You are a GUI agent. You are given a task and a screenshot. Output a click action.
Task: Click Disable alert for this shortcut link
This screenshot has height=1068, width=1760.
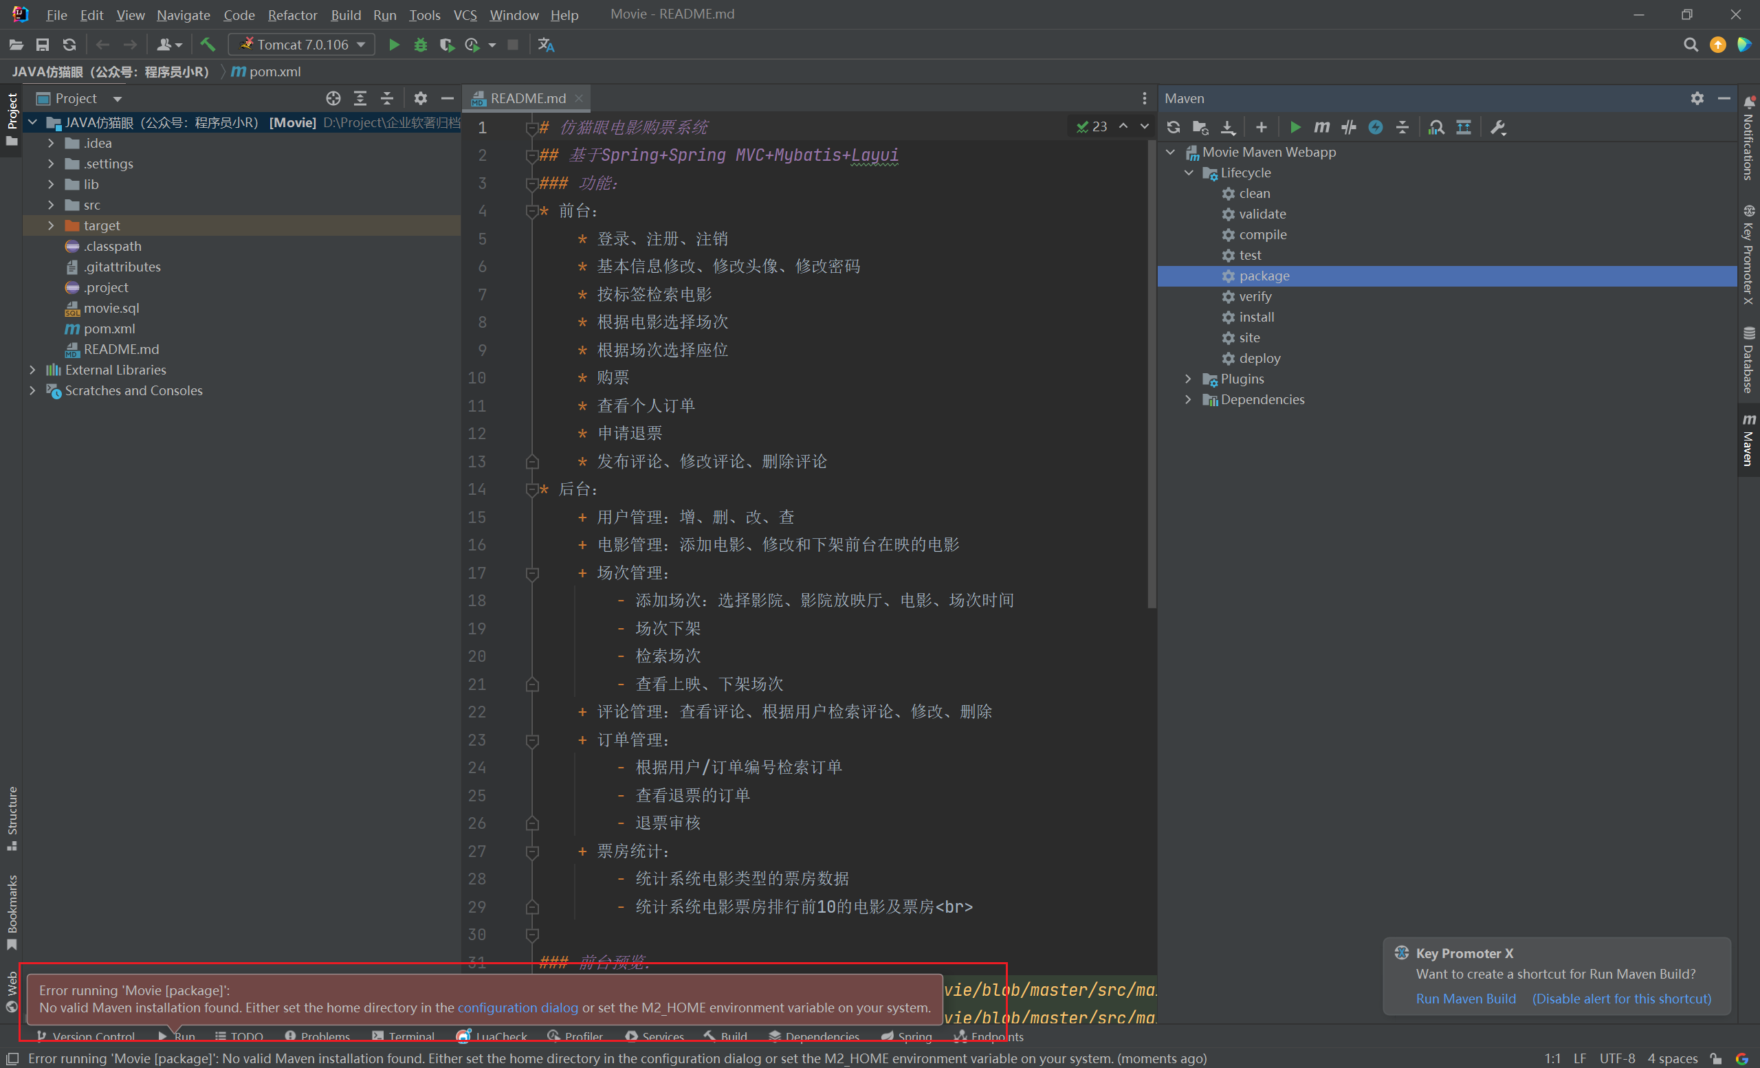(x=1621, y=999)
